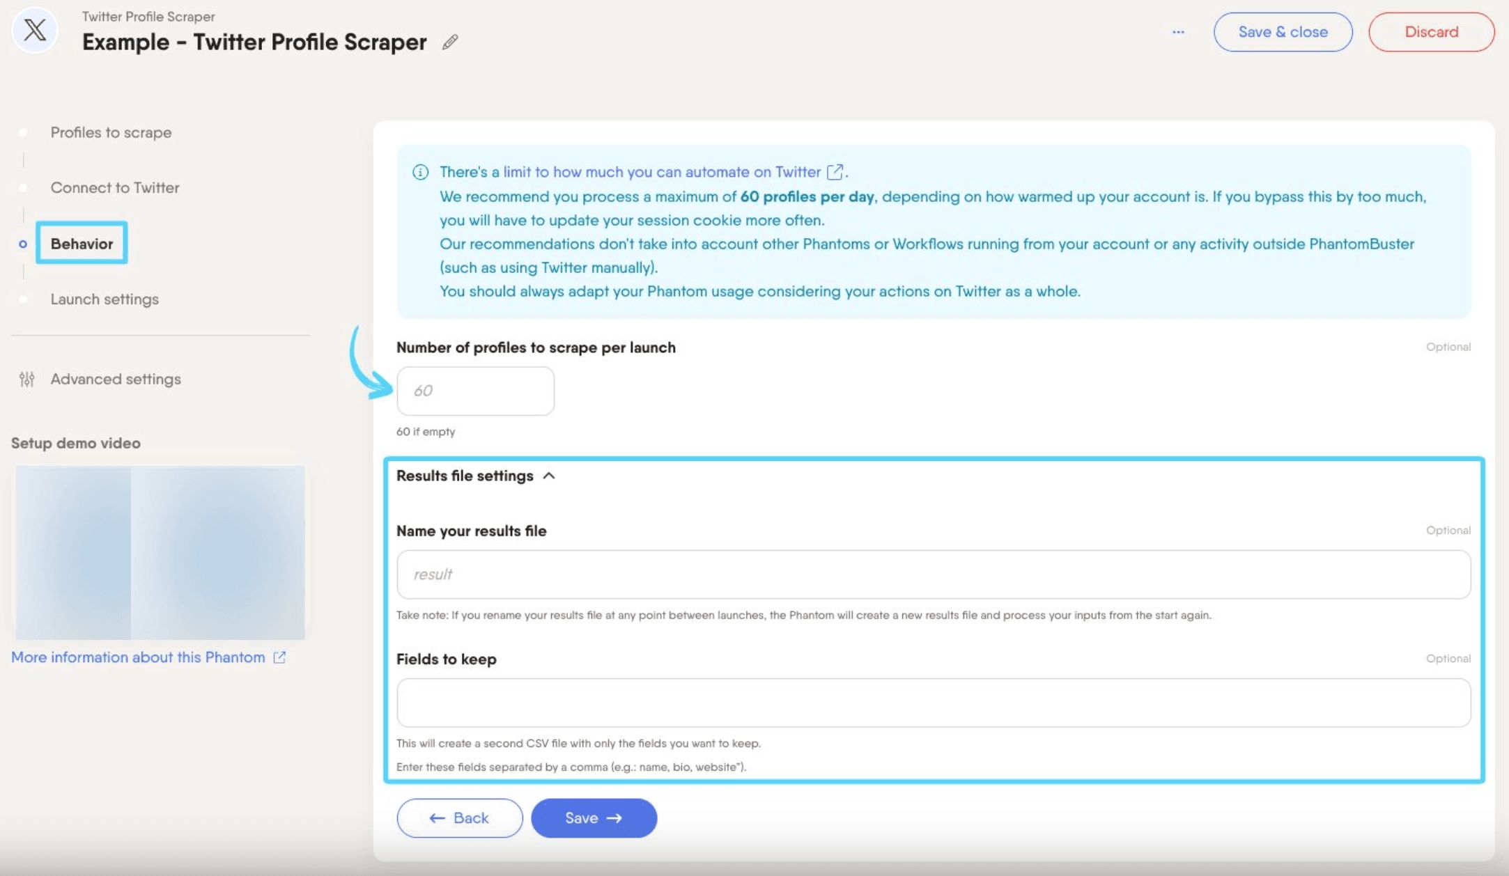Image resolution: width=1509 pixels, height=876 pixels.
Task: Focus the number of profiles per launch field
Action: (475, 391)
